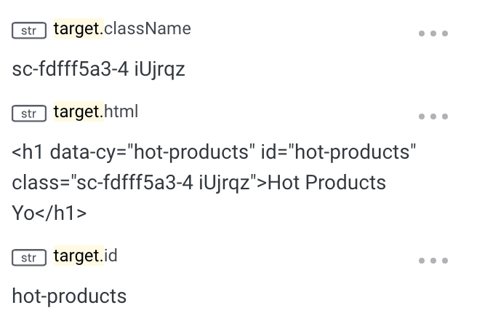
Task: Click highlighted 'target' word before className
Action: 77,29
